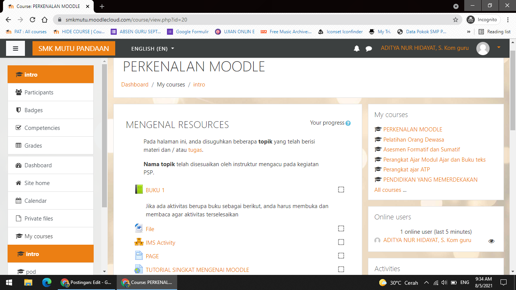Screen dimensions: 516x290
Task: Expand the bookmarks overflow chevron
Action: [x=469, y=32]
